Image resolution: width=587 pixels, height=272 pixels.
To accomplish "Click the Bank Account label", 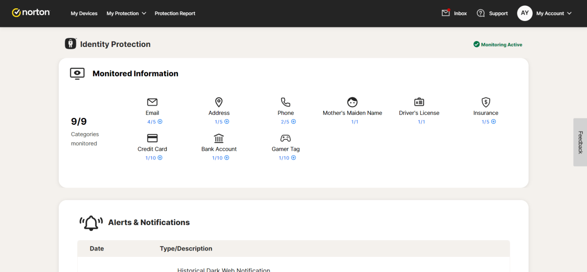I will tap(219, 149).
